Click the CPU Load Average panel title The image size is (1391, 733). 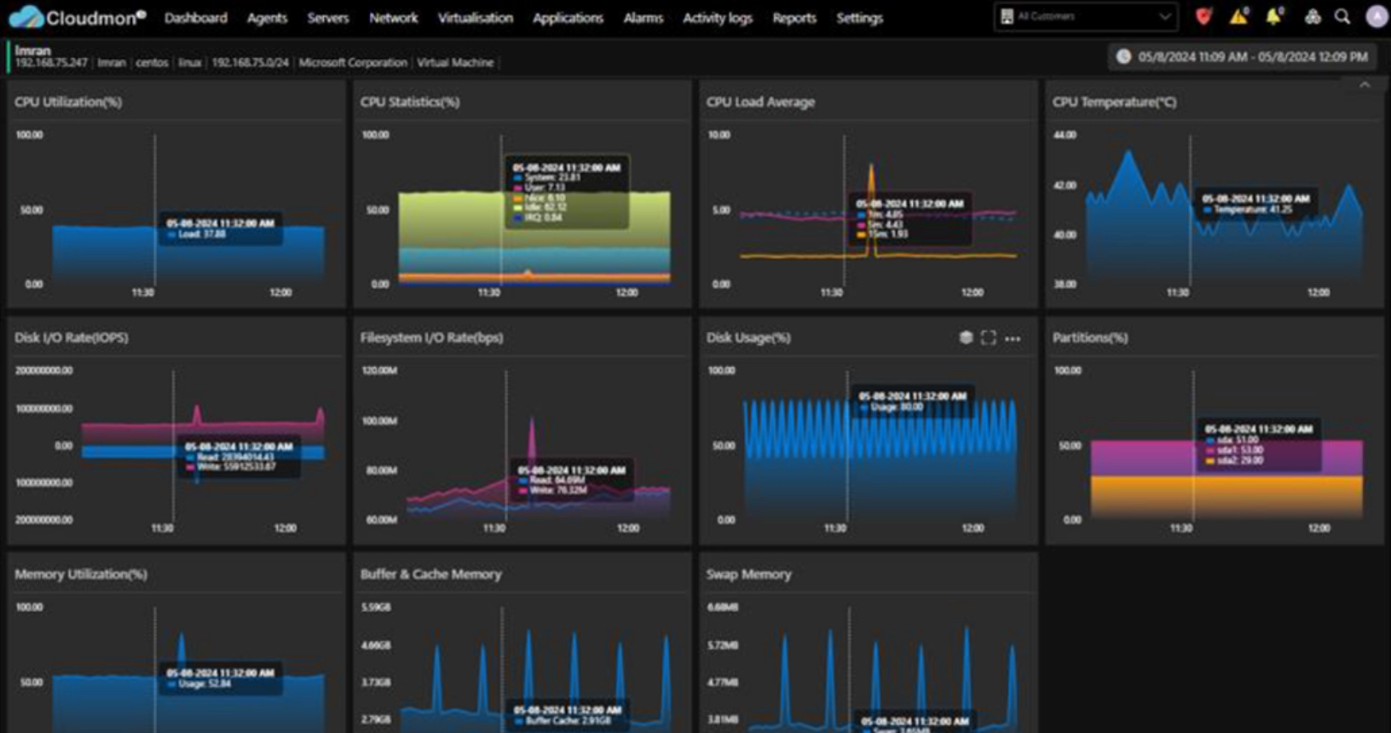pyautogui.click(x=760, y=101)
